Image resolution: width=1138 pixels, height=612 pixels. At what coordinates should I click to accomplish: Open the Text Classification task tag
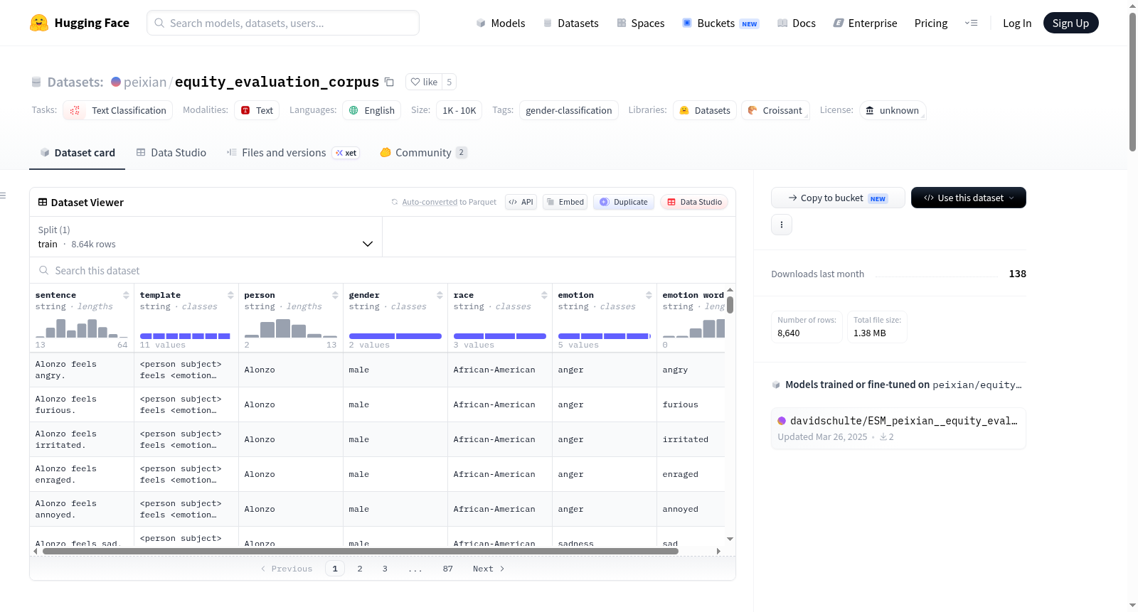pyautogui.click(x=118, y=110)
